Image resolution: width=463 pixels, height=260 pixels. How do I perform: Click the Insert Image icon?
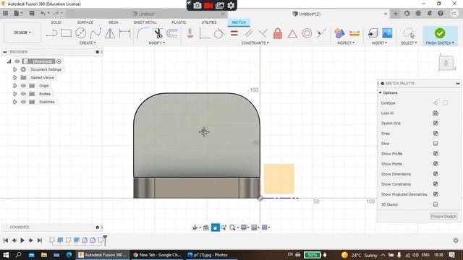point(387,33)
